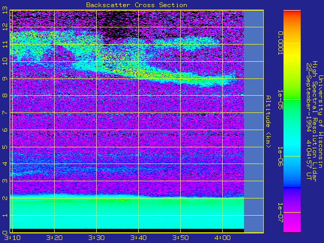Click the altitude 12 axis label
Image resolution: width=324 pixels, height=243 pixels.
5,27
